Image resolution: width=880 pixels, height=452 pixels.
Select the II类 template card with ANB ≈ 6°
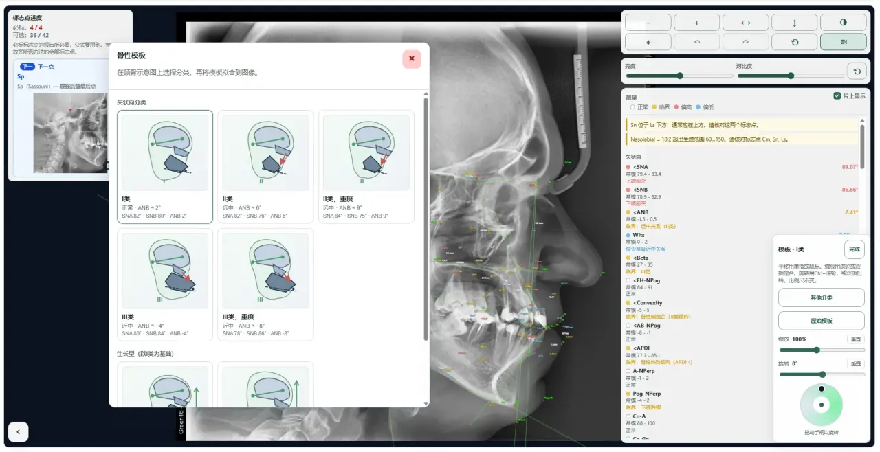(265, 167)
